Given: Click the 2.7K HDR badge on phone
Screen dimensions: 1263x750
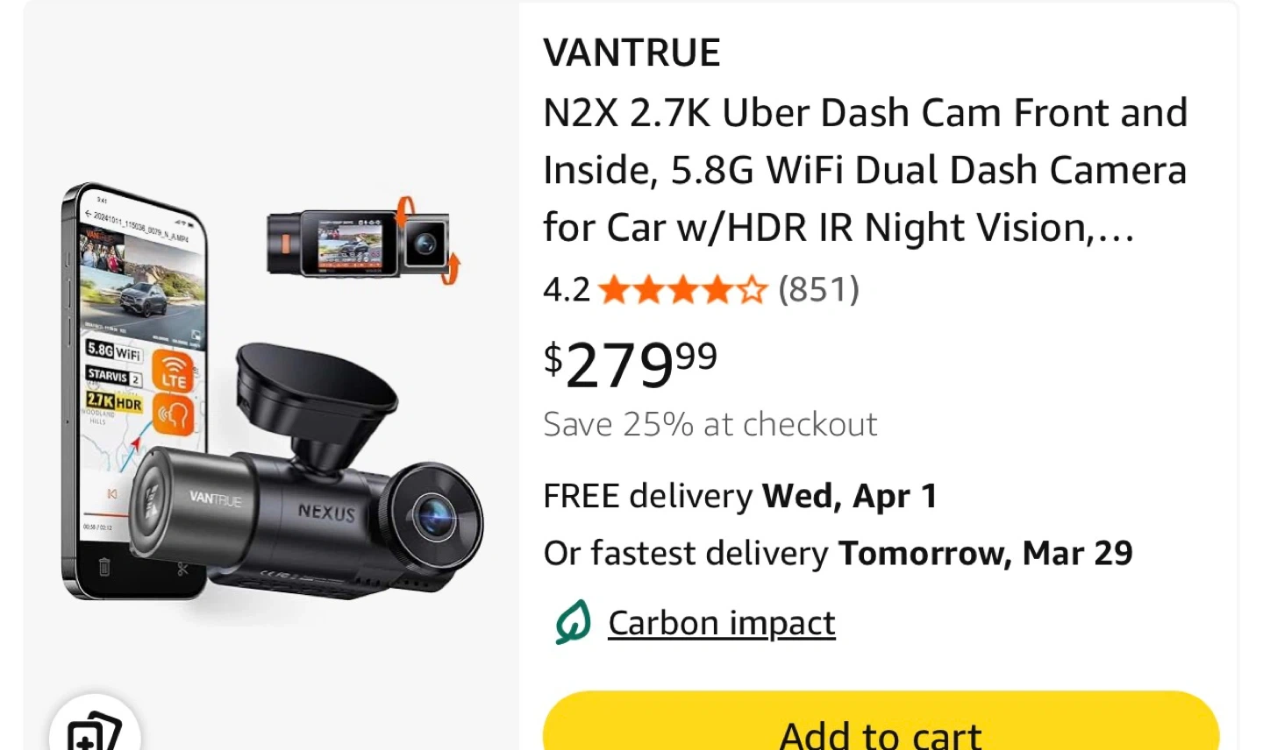Looking at the screenshot, I should [113, 402].
